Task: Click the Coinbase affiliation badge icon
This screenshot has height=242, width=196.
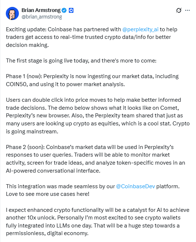Action: pos(71,10)
